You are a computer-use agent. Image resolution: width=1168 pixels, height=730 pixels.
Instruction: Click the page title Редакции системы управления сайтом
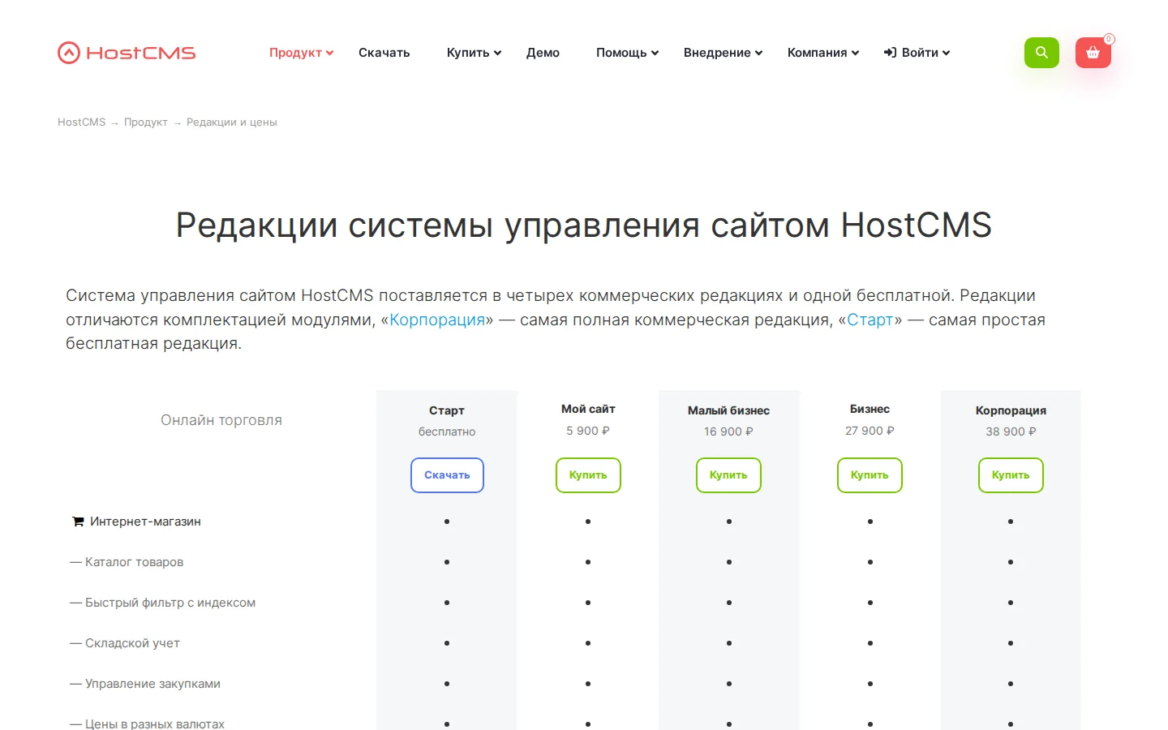tap(584, 225)
